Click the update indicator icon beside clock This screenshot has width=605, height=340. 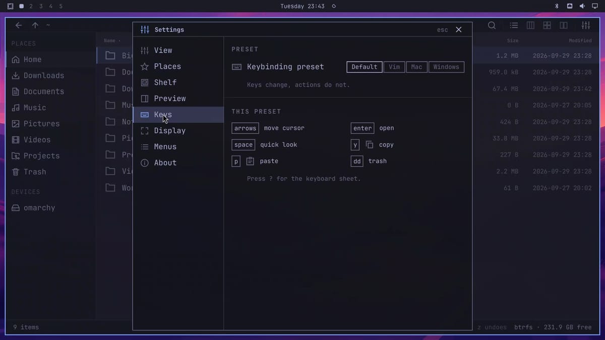pos(334,7)
